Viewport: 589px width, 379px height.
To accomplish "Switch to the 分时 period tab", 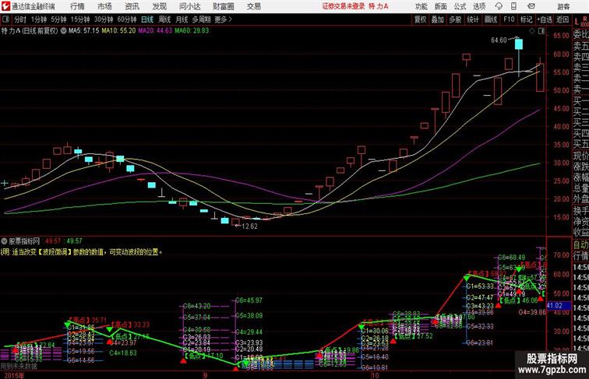I will click(20, 19).
